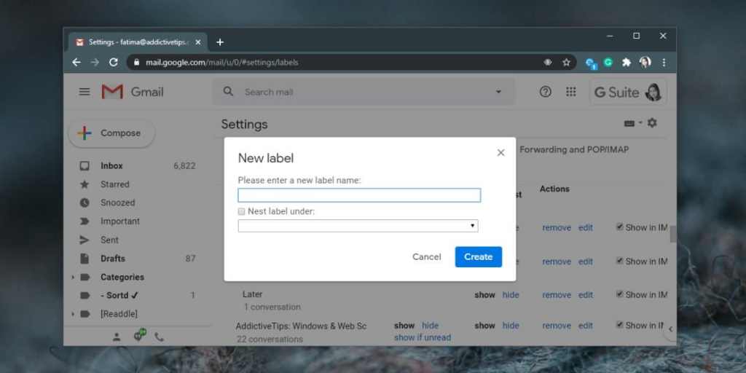Screen dimensions: 746x373
Task: Expand the Categories label tree
Action: pos(73,278)
